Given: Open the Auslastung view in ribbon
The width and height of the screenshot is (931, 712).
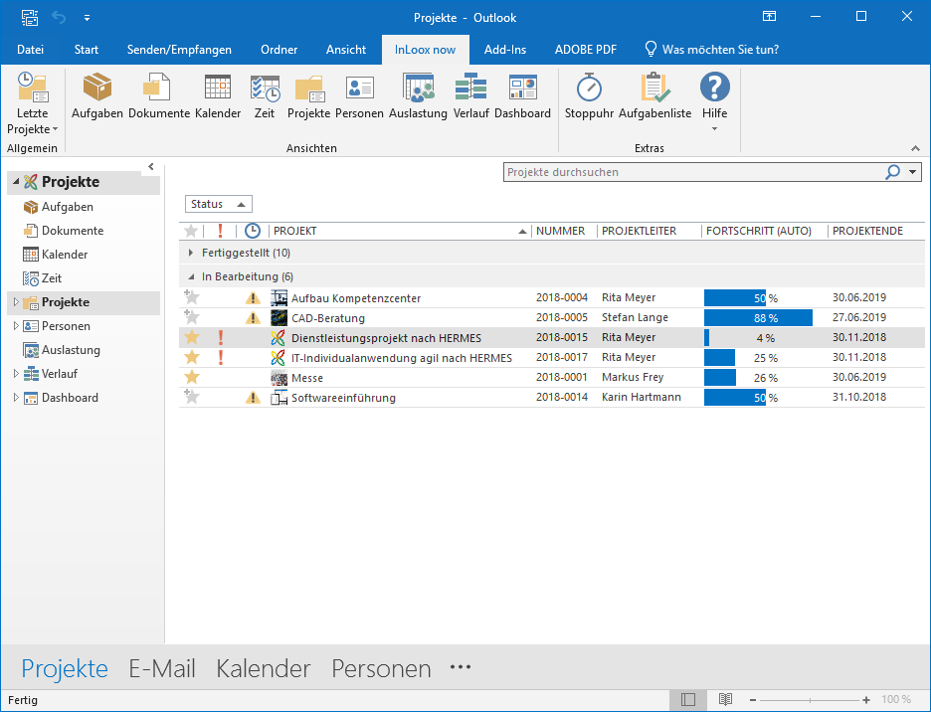Looking at the screenshot, I should point(418,96).
